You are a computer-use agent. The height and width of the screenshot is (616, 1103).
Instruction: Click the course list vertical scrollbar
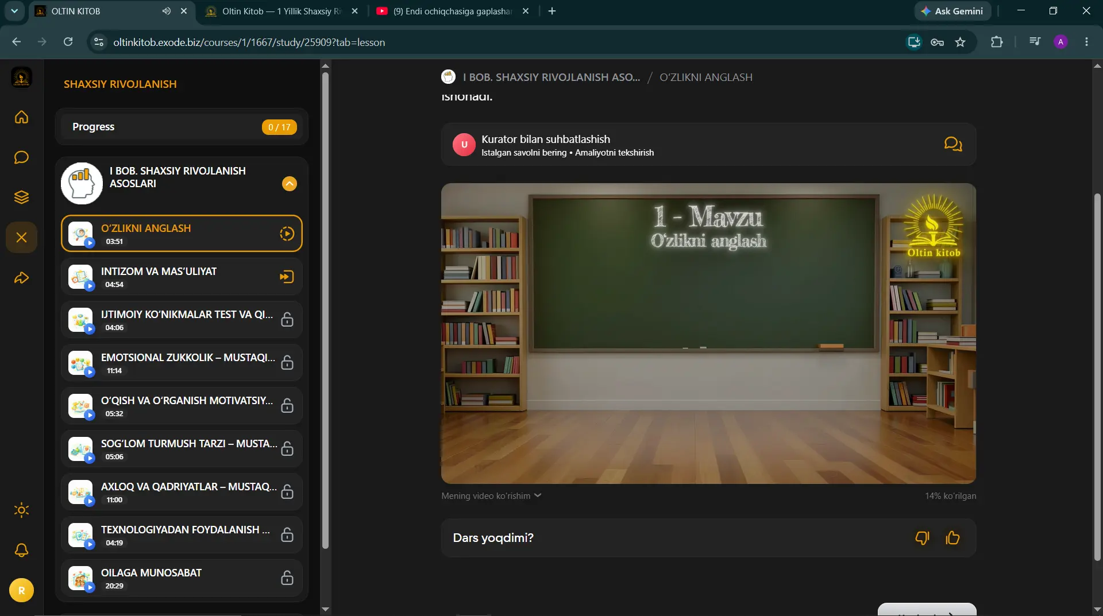click(325, 310)
